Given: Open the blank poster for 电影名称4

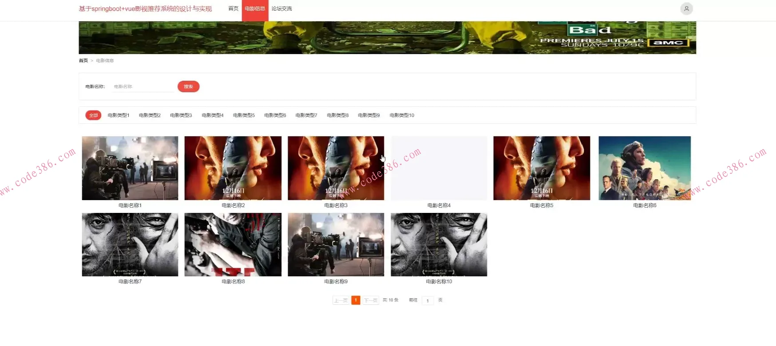Looking at the screenshot, I should (x=439, y=168).
